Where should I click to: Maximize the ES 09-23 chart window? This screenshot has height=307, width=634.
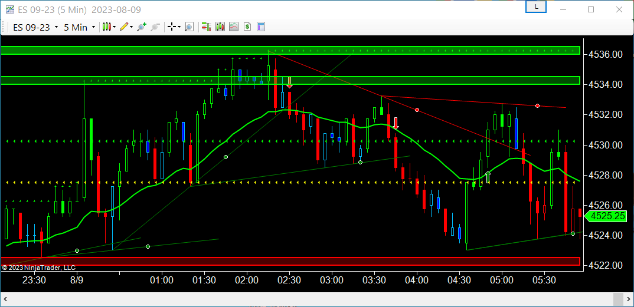tap(591, 9)
